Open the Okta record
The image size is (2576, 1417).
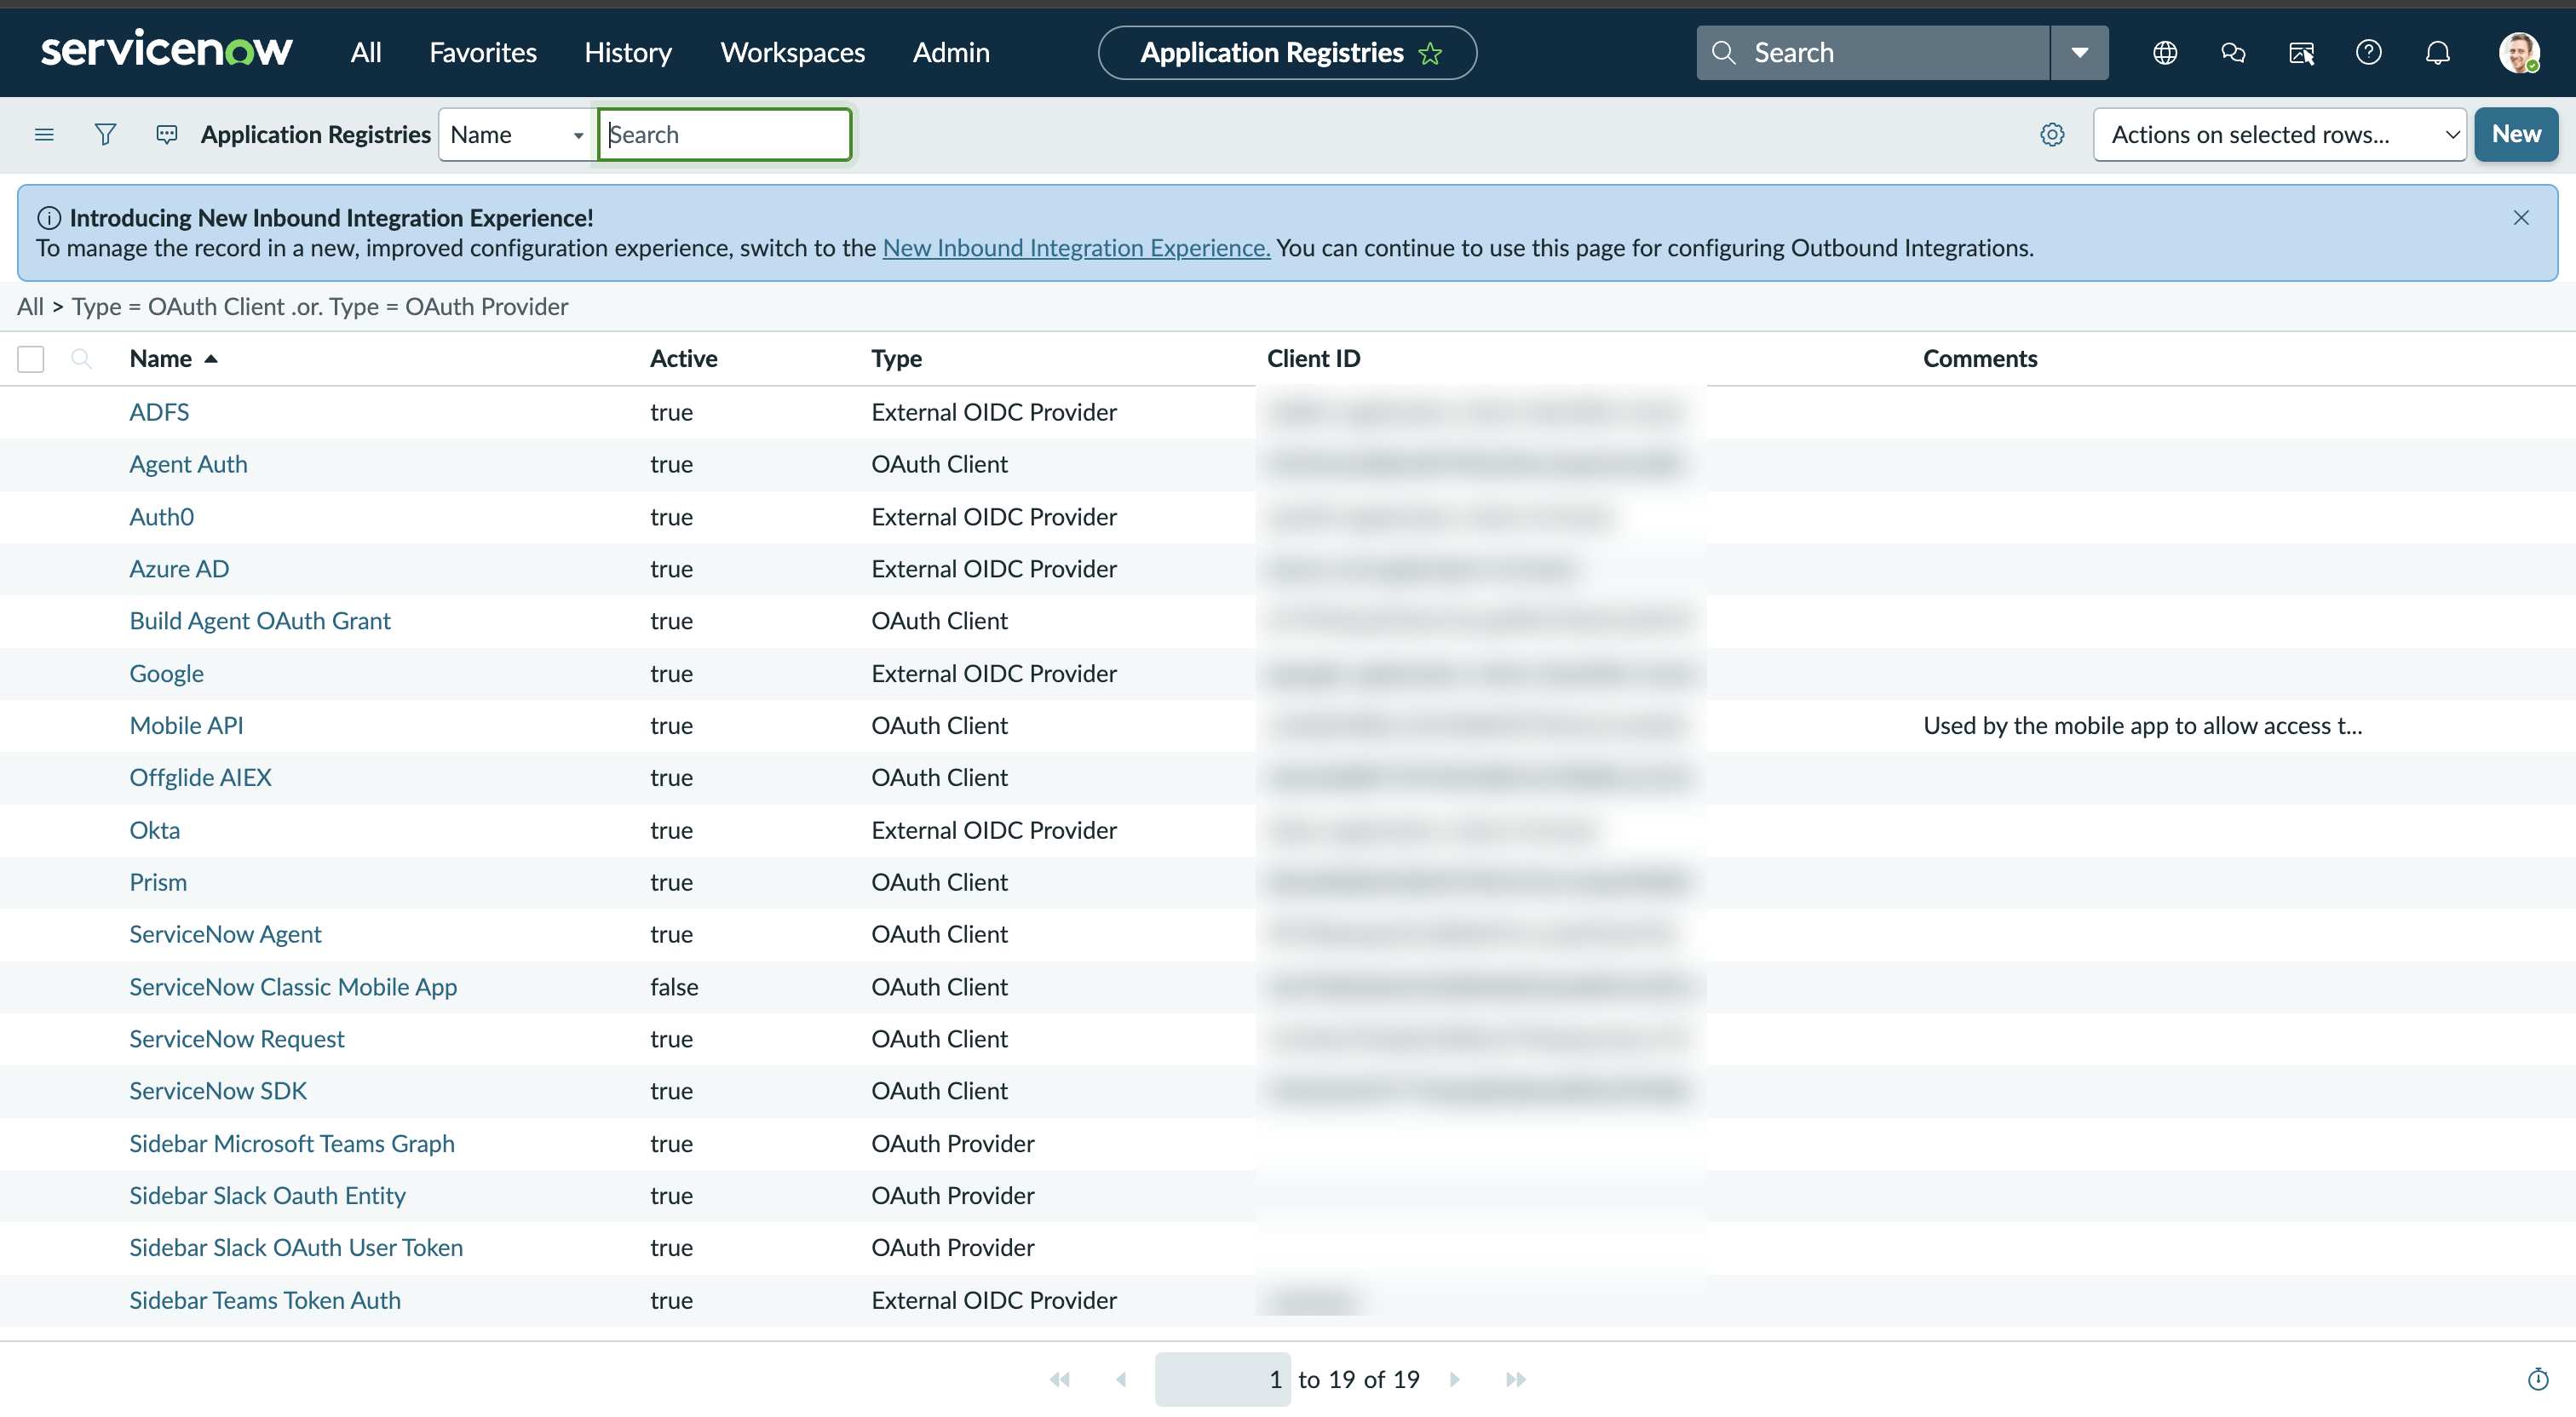point(154,830)
